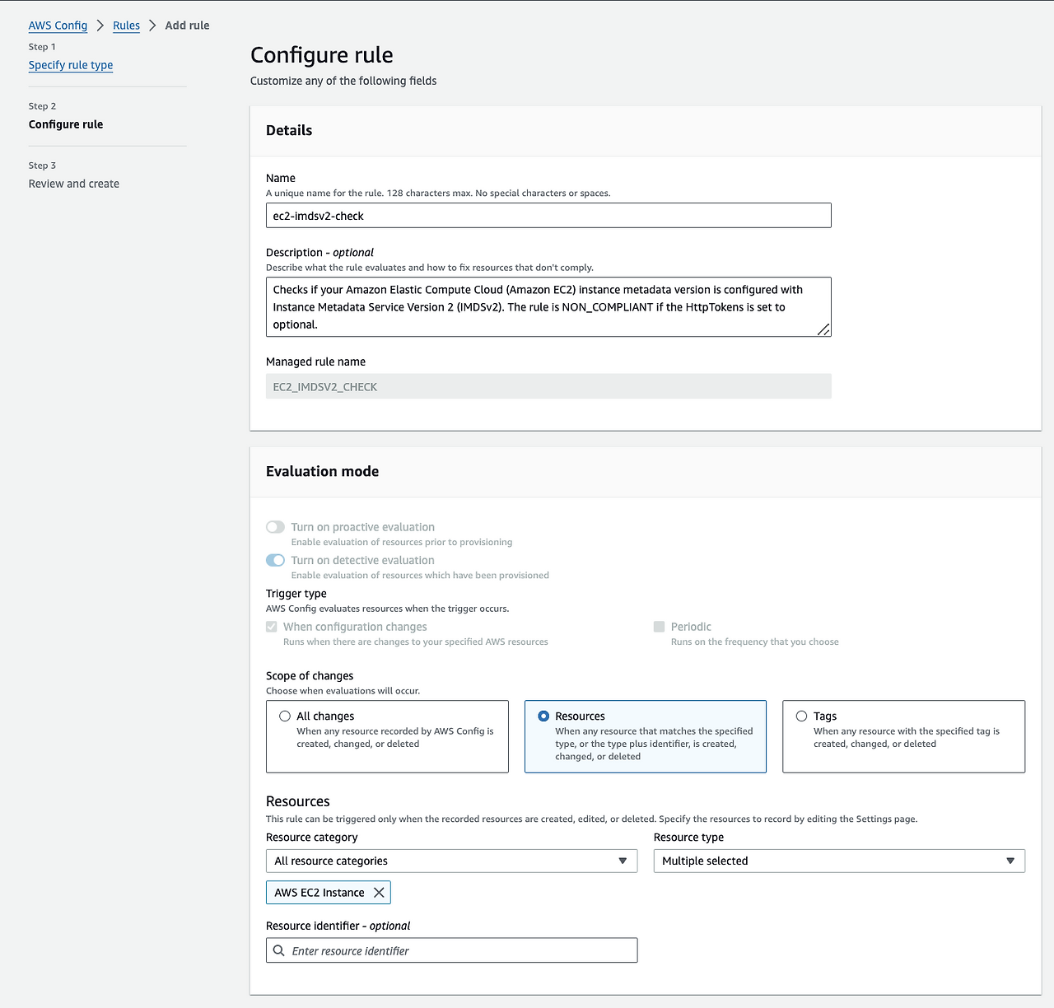Select the Tags scope radio button

[x=801, y=716]
